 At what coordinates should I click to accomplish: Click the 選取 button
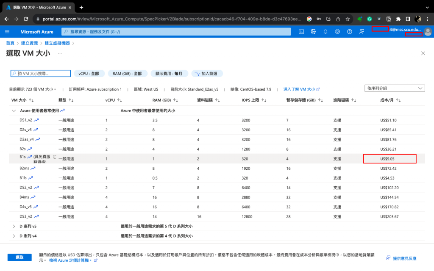click(x=19, y=257)
